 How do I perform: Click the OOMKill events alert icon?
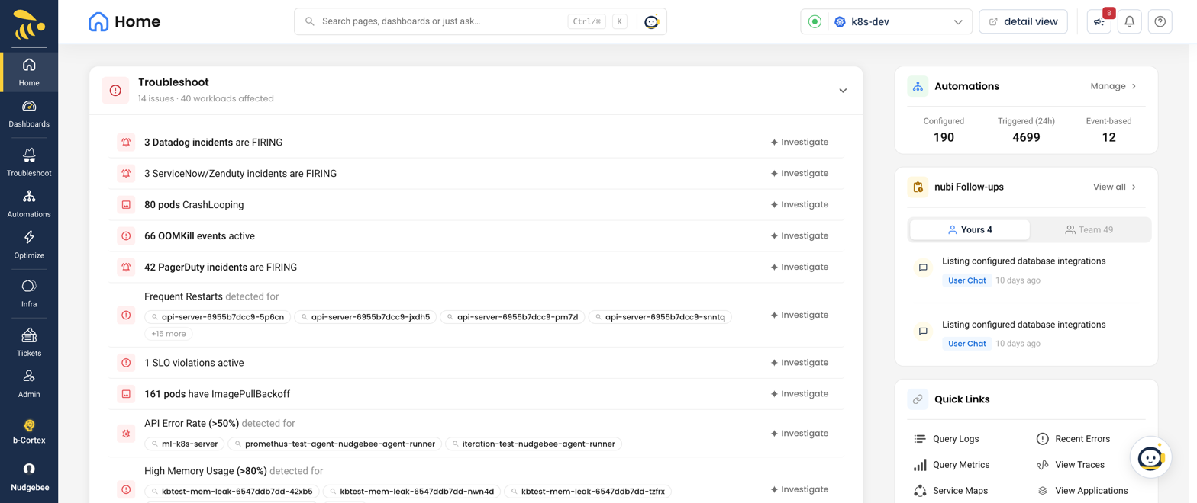coord(126,235)
